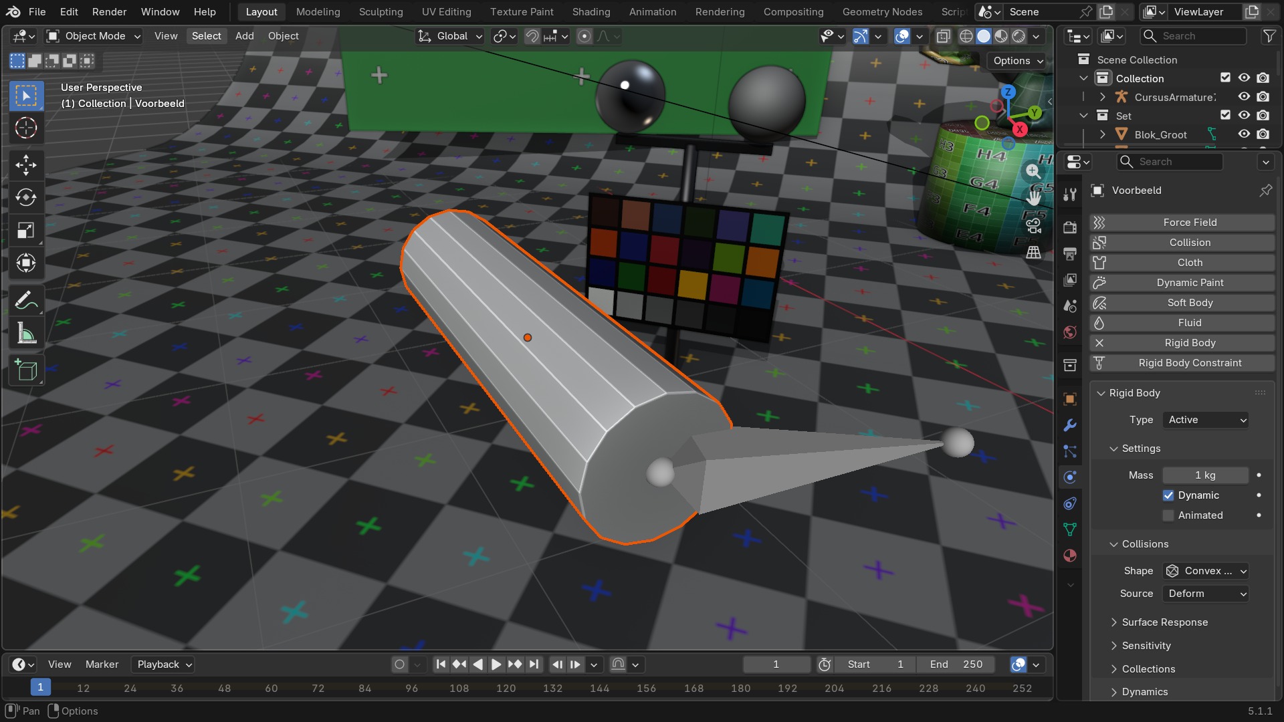Click the Force Field button
The image size is (1284, 722).
[x=1182, y=223]
